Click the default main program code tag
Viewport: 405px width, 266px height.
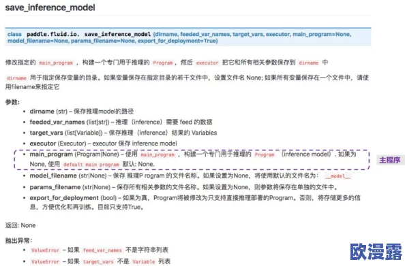(91, 165)
